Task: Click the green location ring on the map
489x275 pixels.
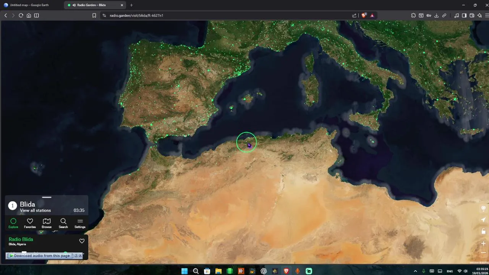Action: [x=246, y=142]
